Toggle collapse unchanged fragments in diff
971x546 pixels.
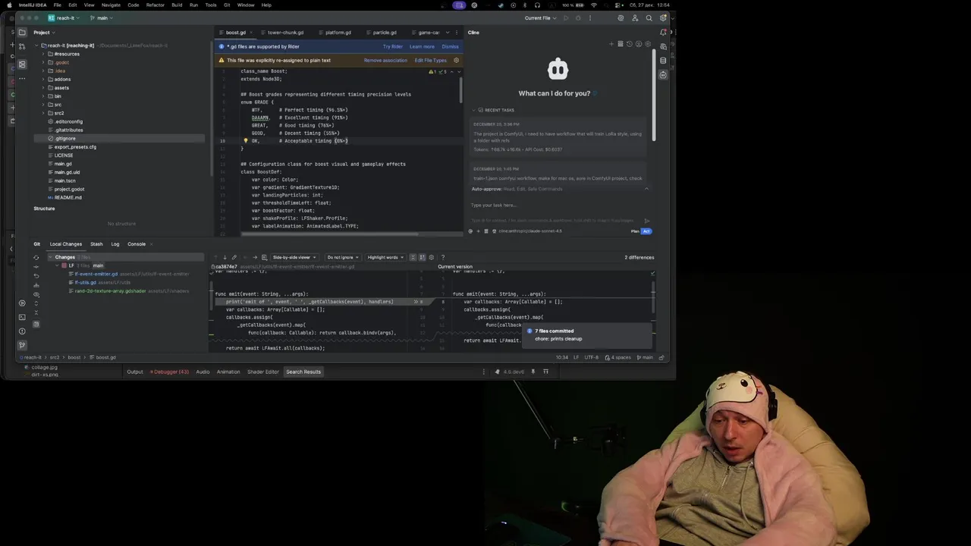[x=413, y=257]
